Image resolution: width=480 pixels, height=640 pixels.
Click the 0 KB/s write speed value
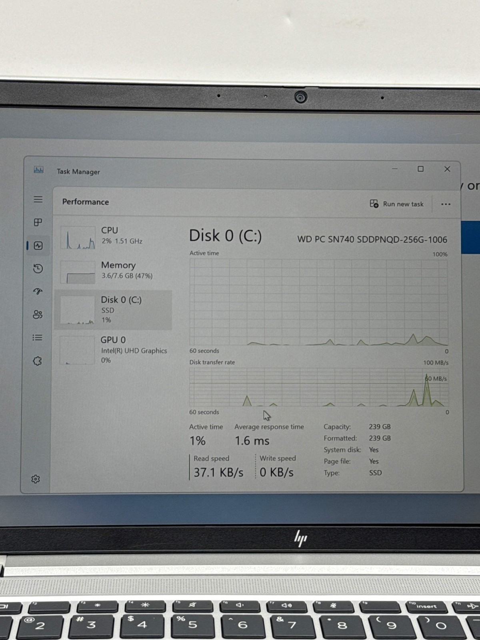[x=276, y=472]
